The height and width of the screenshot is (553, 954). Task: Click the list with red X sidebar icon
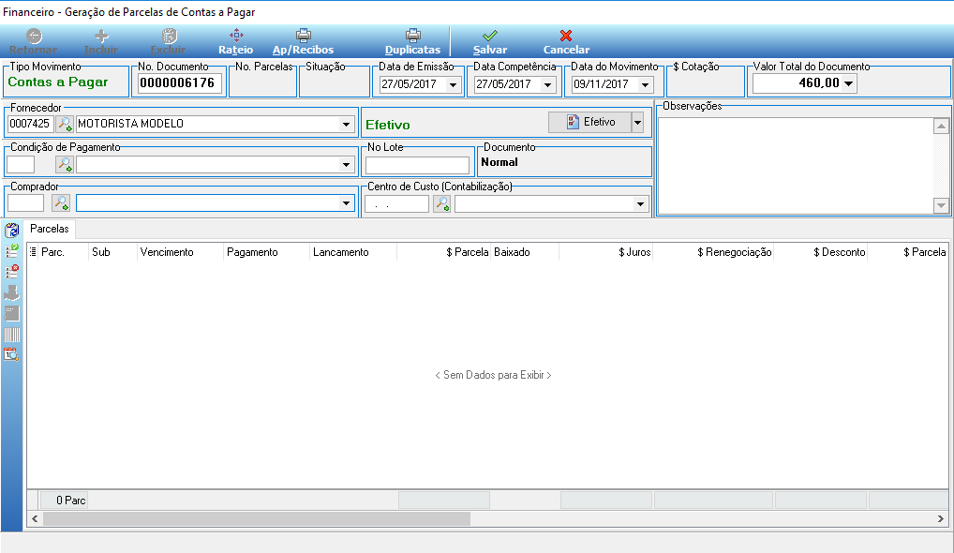(11, 271)
